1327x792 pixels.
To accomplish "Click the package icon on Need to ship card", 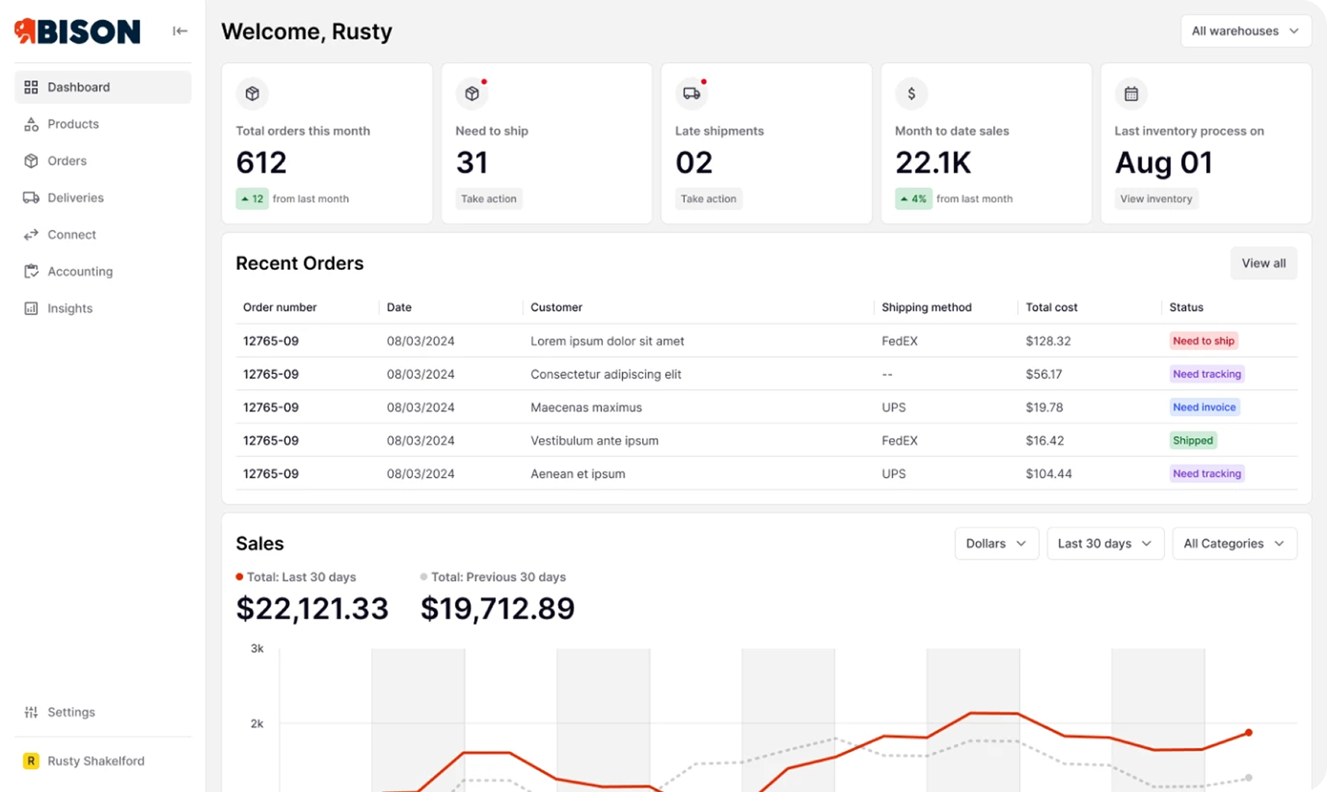I will click(472, 93).
